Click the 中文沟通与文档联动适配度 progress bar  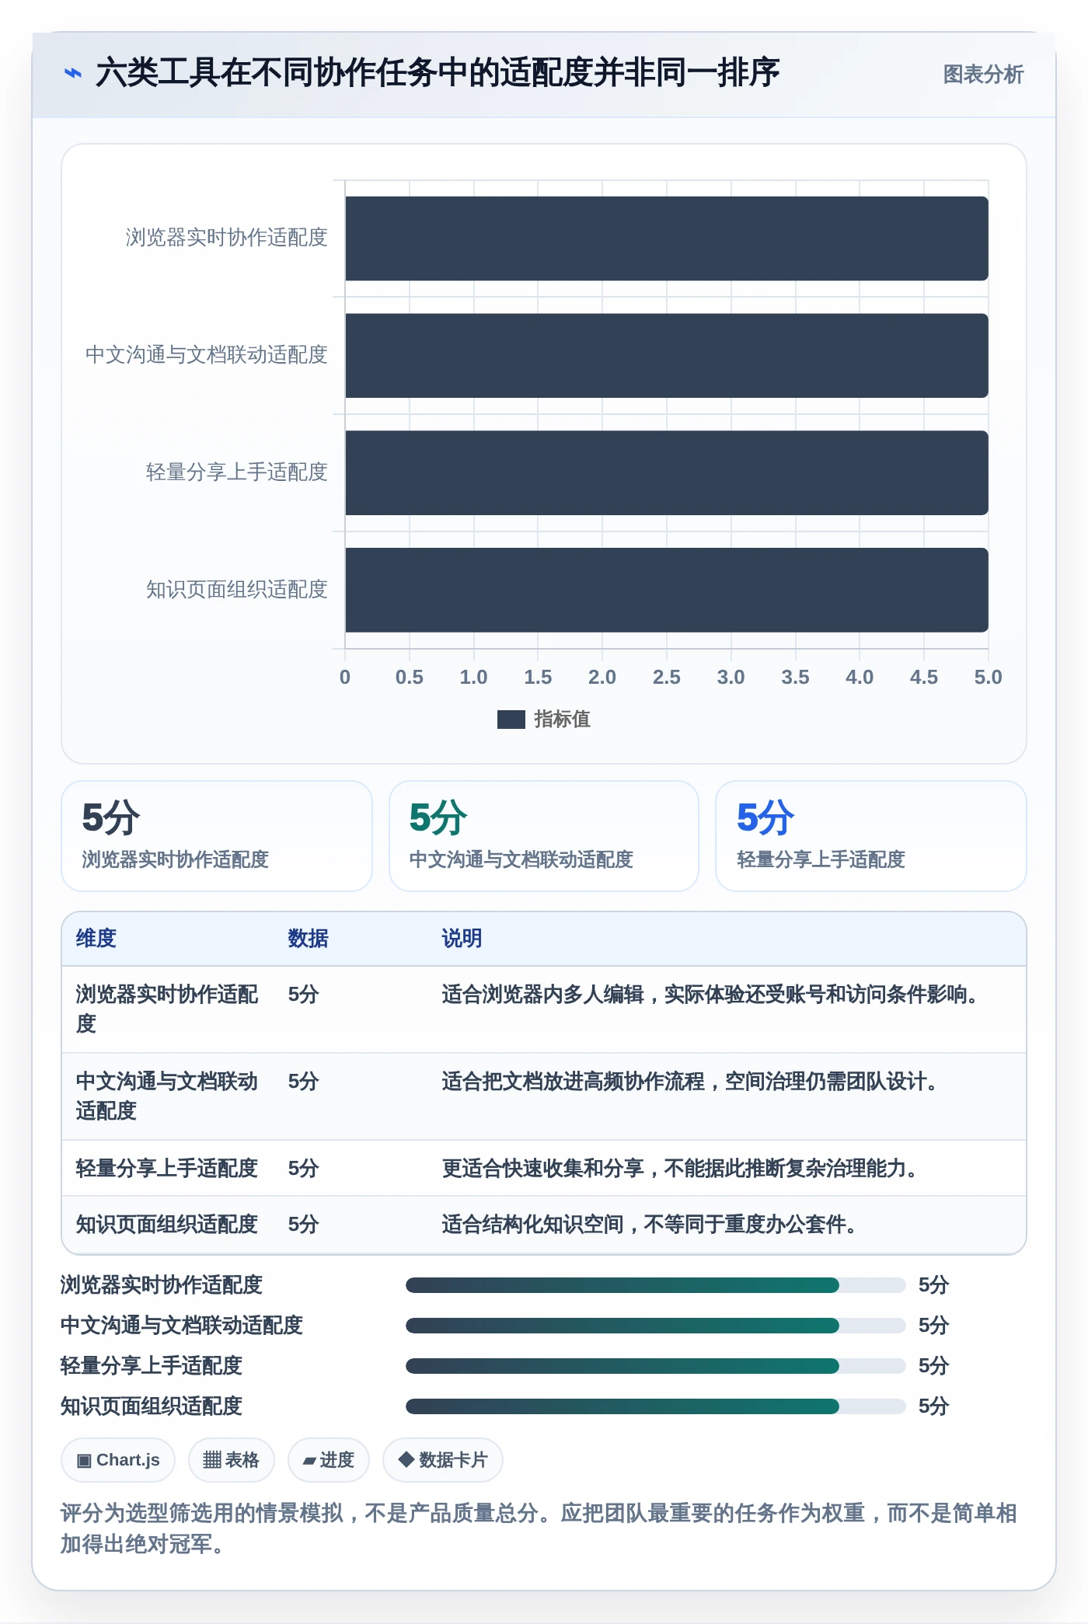(656, 1326)
